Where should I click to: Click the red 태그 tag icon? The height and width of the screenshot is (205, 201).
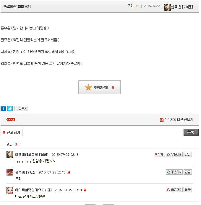11,120
